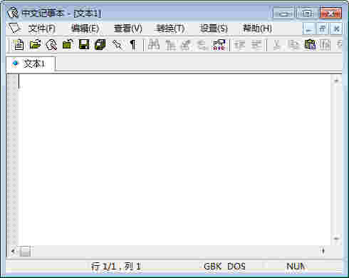Click the GBK encoding status entry
This screenshot has width=349, height=278.
coord(212,267)
